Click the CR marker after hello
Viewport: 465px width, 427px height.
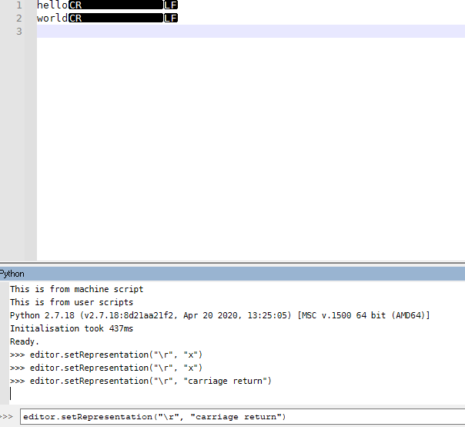pos(116,5)
